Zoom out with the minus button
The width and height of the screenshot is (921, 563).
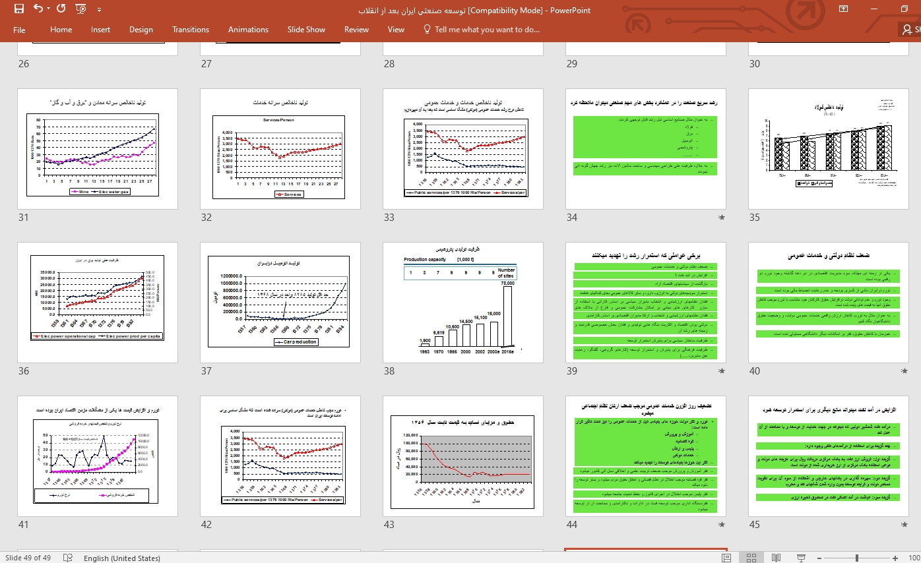pos(820,558)
